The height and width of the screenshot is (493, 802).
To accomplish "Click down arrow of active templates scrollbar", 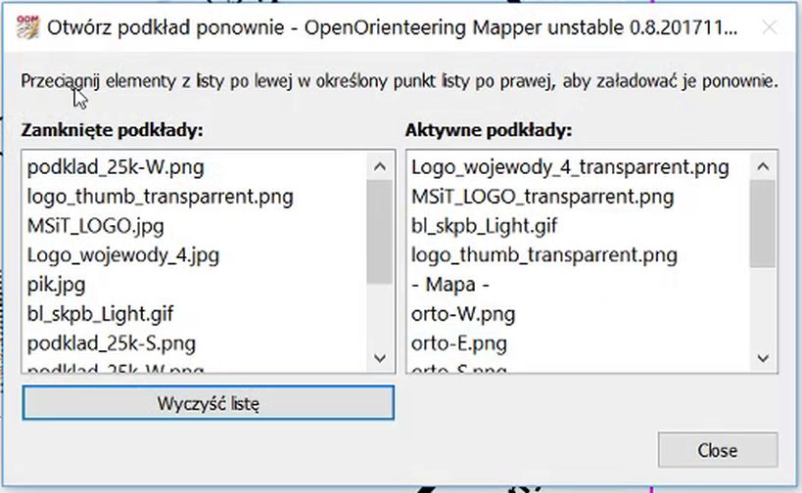I will pyautogui.click(x=763, y=358).
